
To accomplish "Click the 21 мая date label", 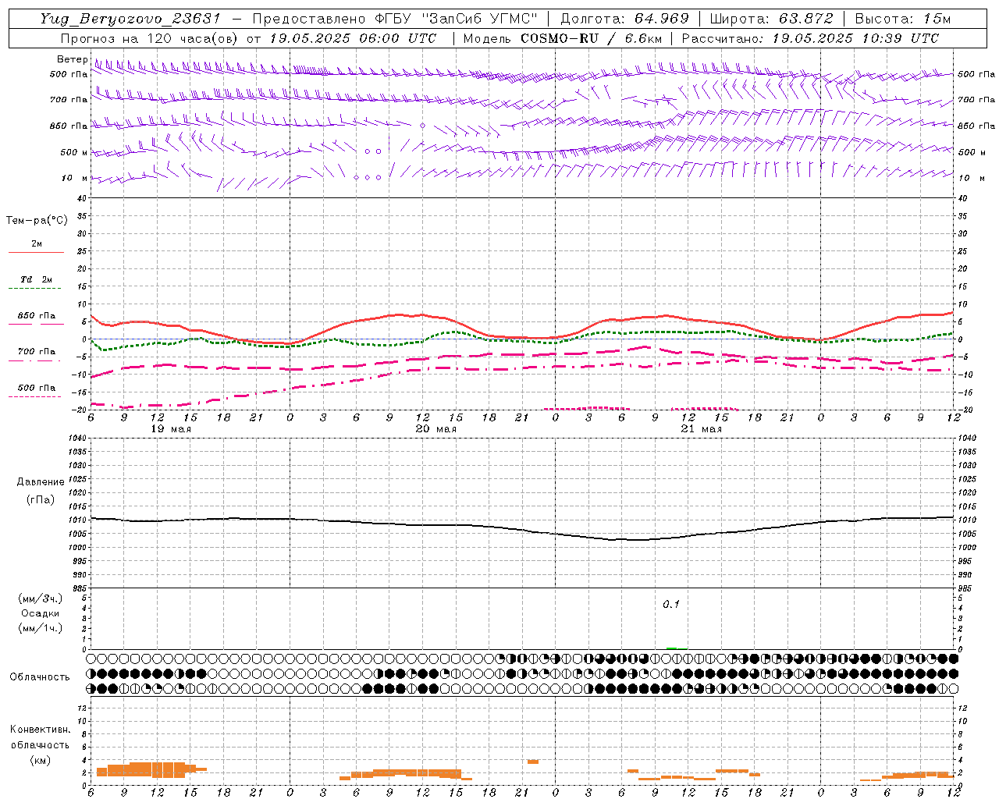I will click(702, 429).
